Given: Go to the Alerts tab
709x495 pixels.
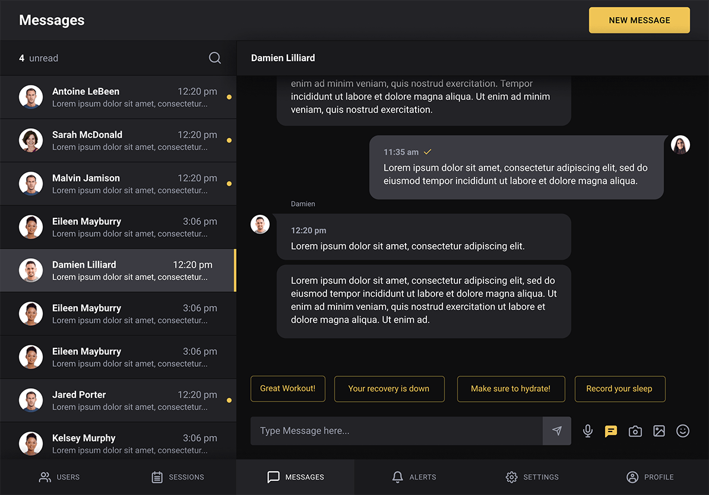Looking at the screenshot, I should (x=414, y=477).
